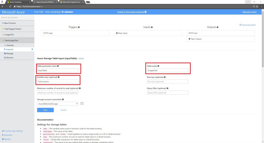Click info icon next to Outputs heading

point(218,27)
